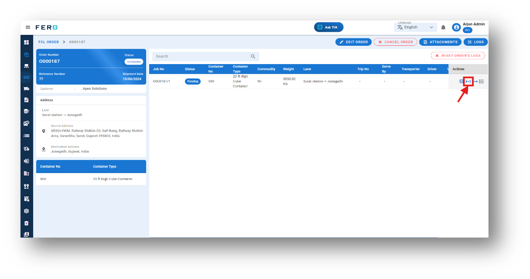
Task: Click the Surat station -> Junagadh table cell
Action: [x=323, y=81]
